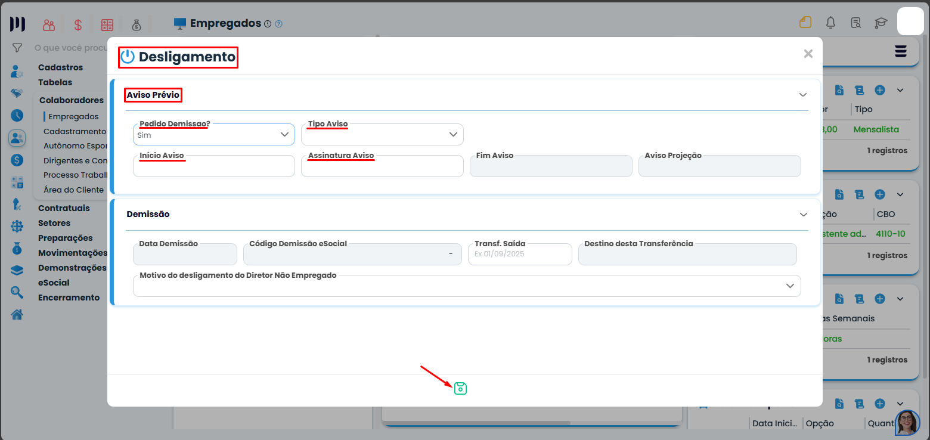Click the Início Aviso date field
The image size is (930, 440).
tap(214, 166)
